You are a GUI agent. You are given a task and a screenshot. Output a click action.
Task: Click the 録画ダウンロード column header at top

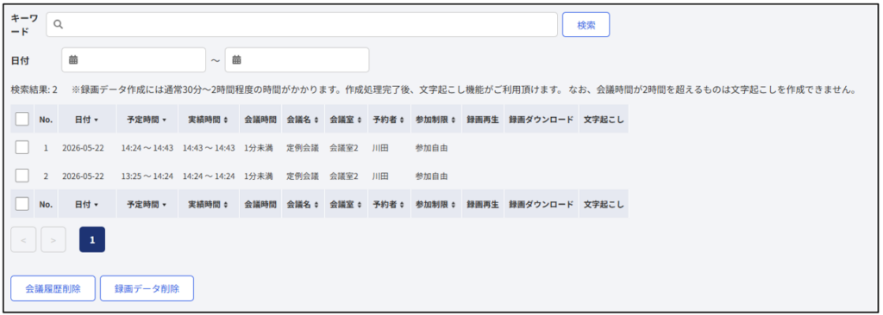click(x=542, y=120)
